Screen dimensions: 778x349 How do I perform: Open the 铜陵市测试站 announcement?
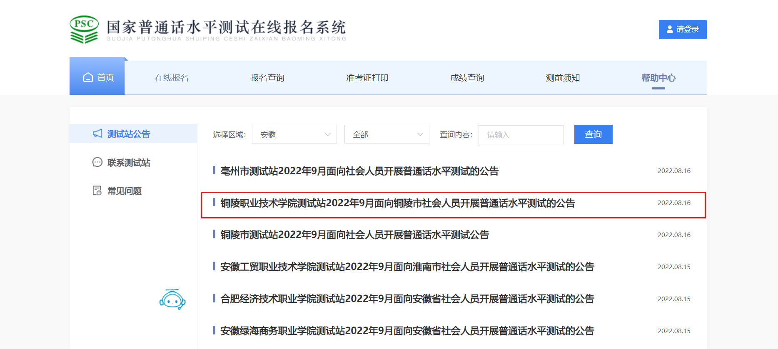click(355, 235)
